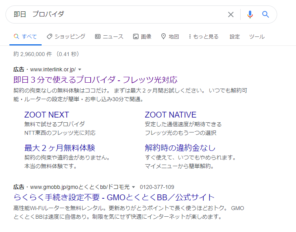Click the three-dot icon beside もっと見る
This screenshot has height=232, width=296.
tap(190, 36)
